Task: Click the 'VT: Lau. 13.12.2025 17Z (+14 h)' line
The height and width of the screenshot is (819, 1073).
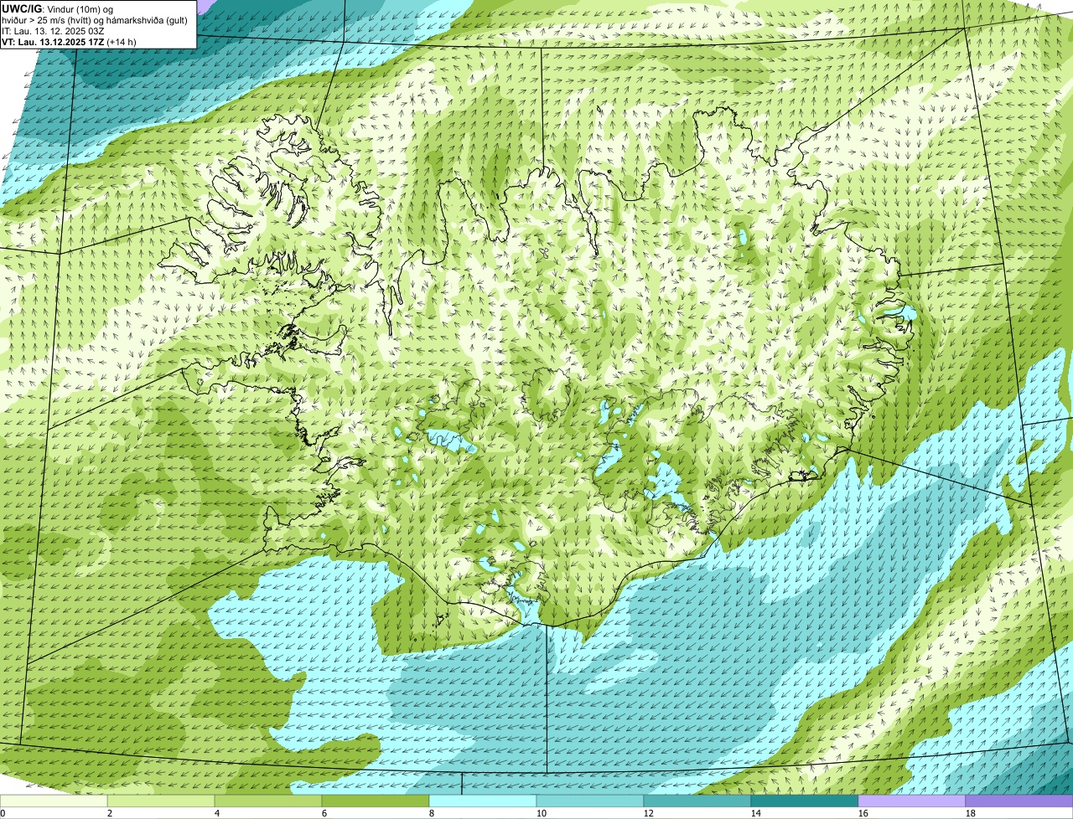Action: tap(69, 42)
